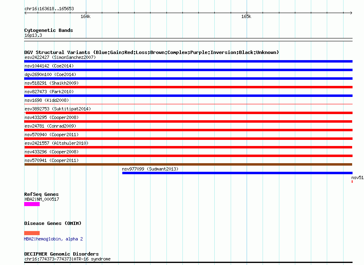Select the Cytogenetic Bands track title

coord(49,30)
